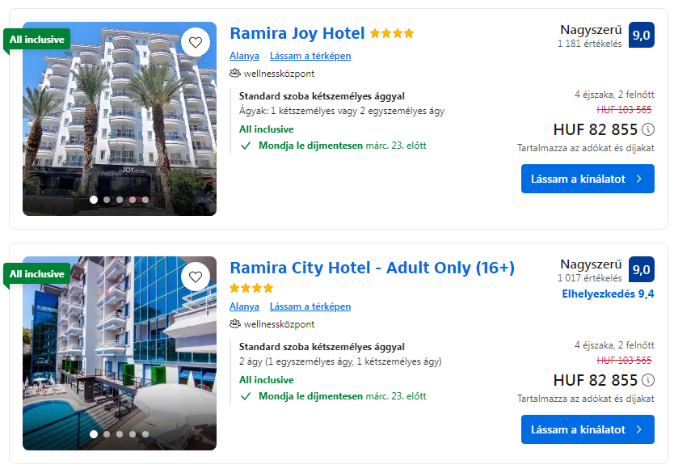The image size is (674, 469).
Task: Save Ramira Joy Hotel with heart icon
Action: (195, 42)
